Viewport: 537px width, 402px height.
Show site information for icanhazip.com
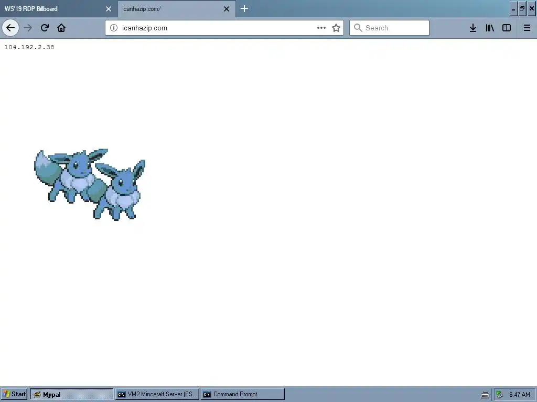[114, 28]
